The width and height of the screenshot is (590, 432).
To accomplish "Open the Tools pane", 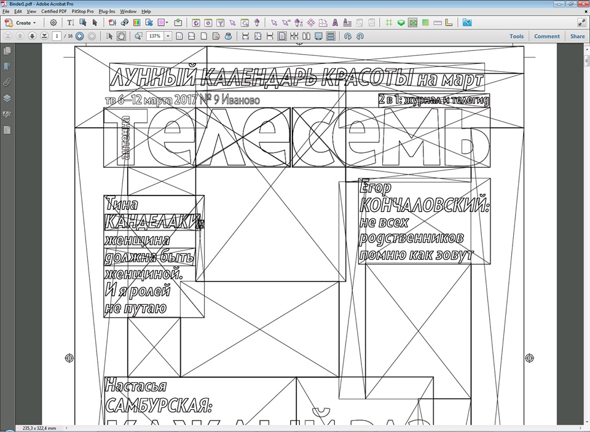I will pyautogui.click(x=516, y=36).
